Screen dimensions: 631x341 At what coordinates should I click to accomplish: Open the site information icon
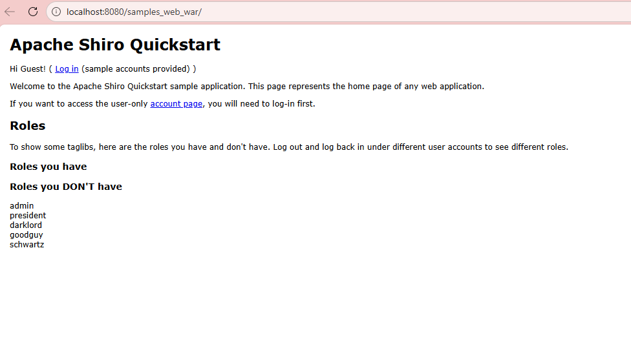click(56, 12)
